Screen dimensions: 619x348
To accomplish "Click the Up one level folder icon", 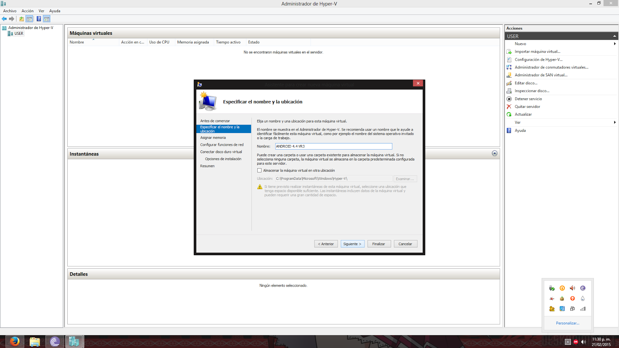I will click(22, 19).
